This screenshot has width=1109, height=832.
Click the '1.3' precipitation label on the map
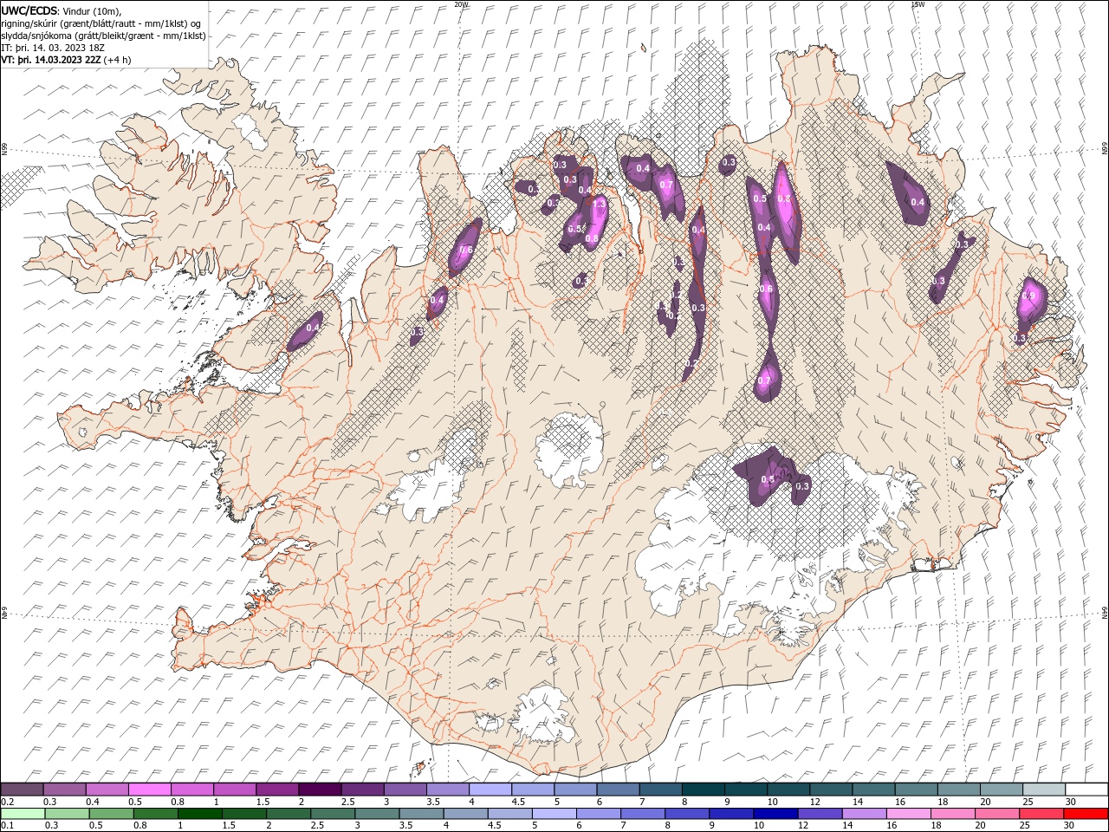coord(598,205)
